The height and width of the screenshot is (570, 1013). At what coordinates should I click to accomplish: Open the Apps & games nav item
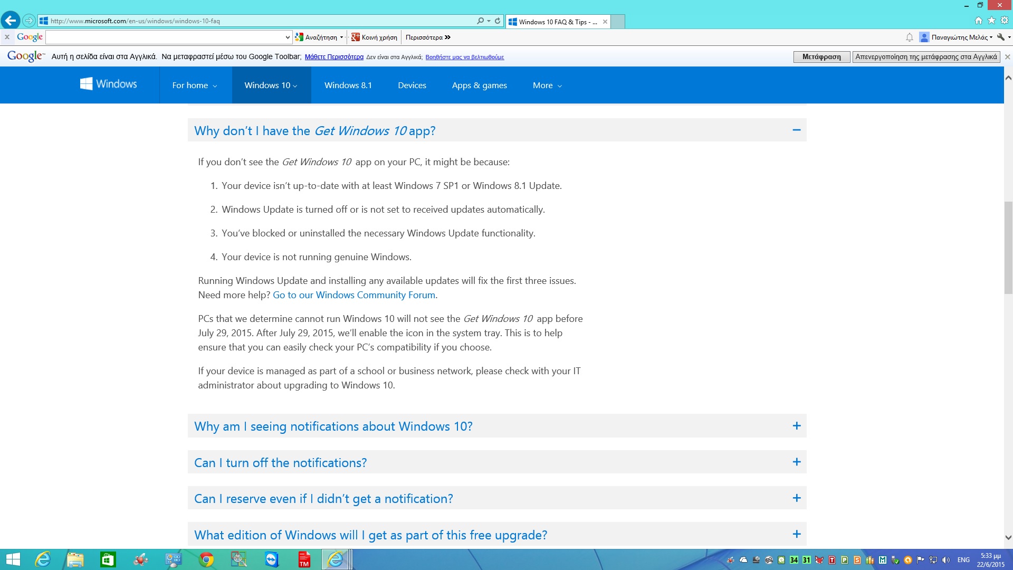[480, 85]
